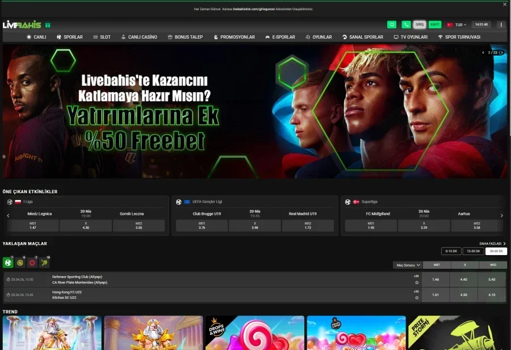Image resolution: width=511 pixels, height=350 pixels.
Task: Open the Maç Sonucu market dropdown
Action: [408, 265]
